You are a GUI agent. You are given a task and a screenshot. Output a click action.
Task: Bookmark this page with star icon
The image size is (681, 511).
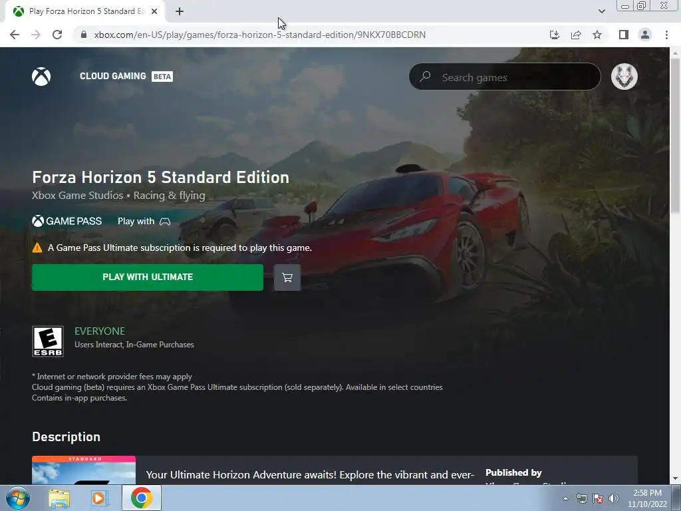[x=597, y=35]
